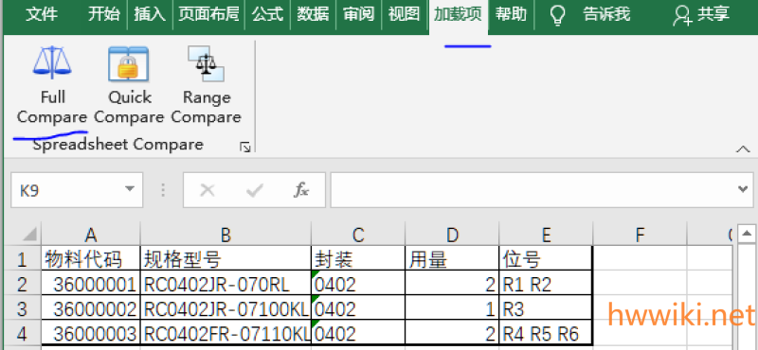Viewport: 758px width, 350px height.
Task: Select cell with R1 R2
Action: [546, 284]
